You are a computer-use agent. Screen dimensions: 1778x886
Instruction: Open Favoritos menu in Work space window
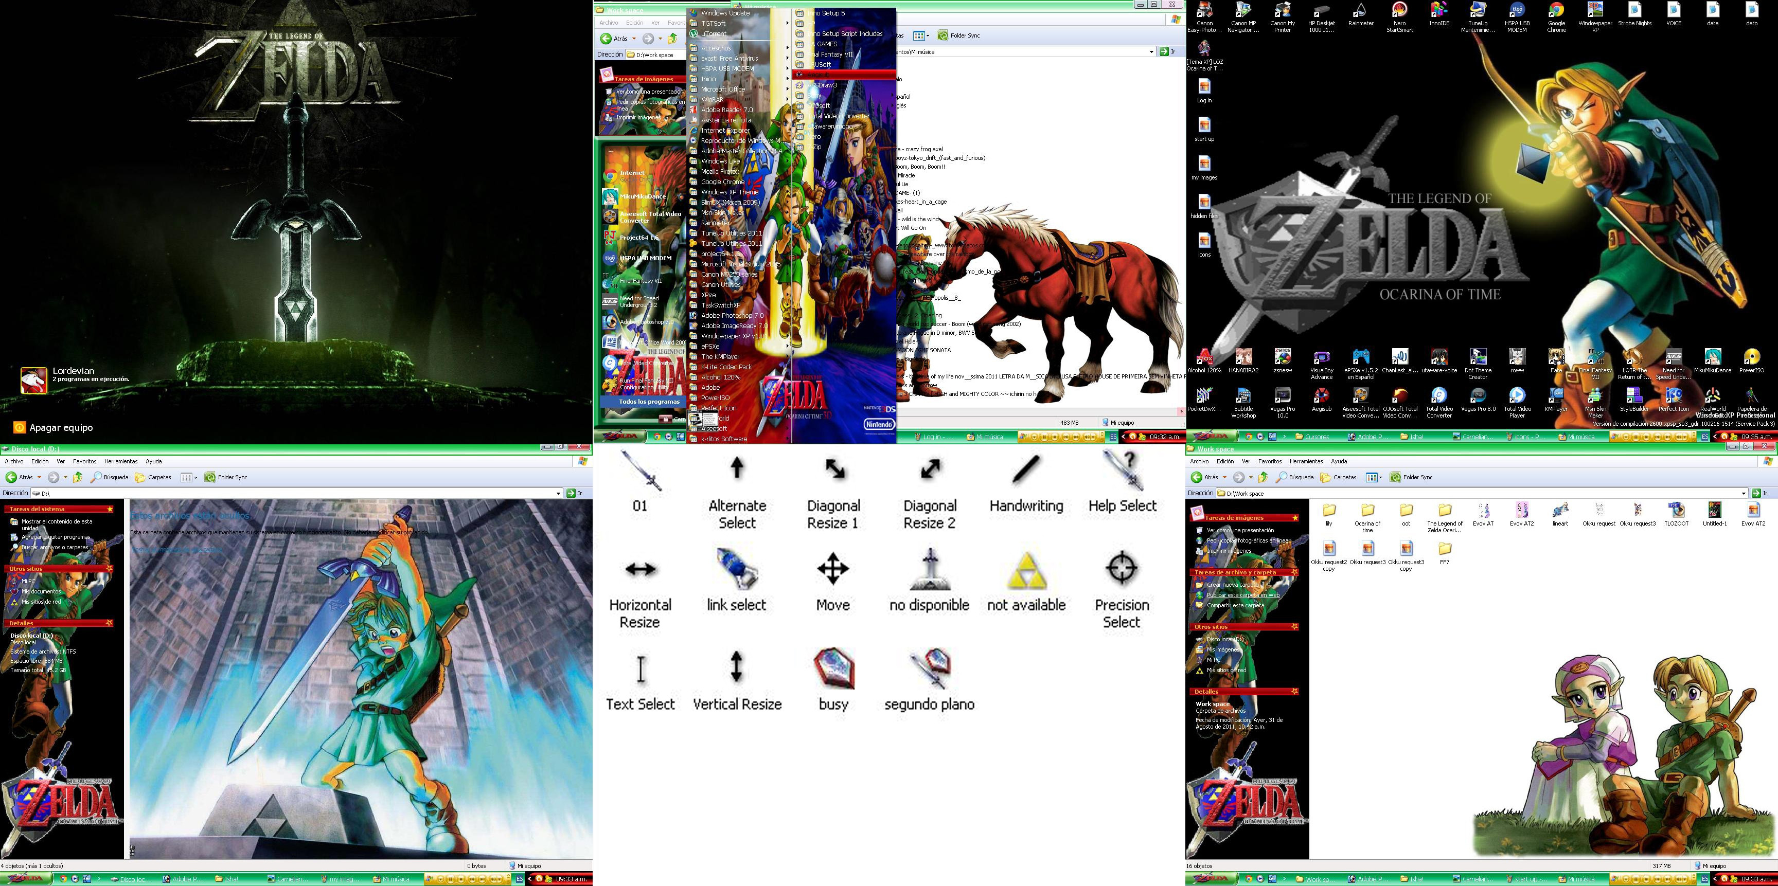point(1270,462)
